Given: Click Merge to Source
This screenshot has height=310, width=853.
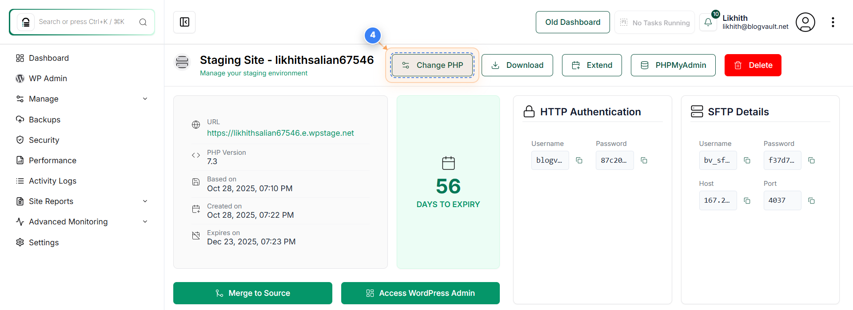Looking at the screenshot, I should click(253, 293).
